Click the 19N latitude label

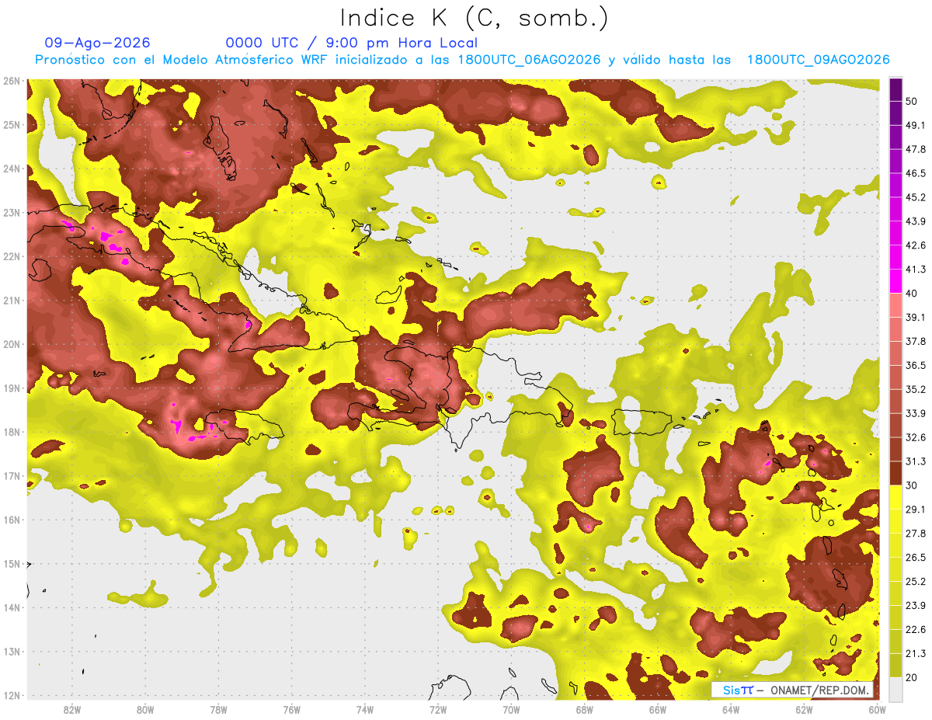12,388
